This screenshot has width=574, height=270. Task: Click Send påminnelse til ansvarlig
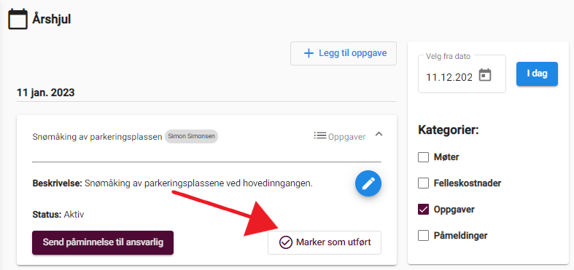(103, 242)
